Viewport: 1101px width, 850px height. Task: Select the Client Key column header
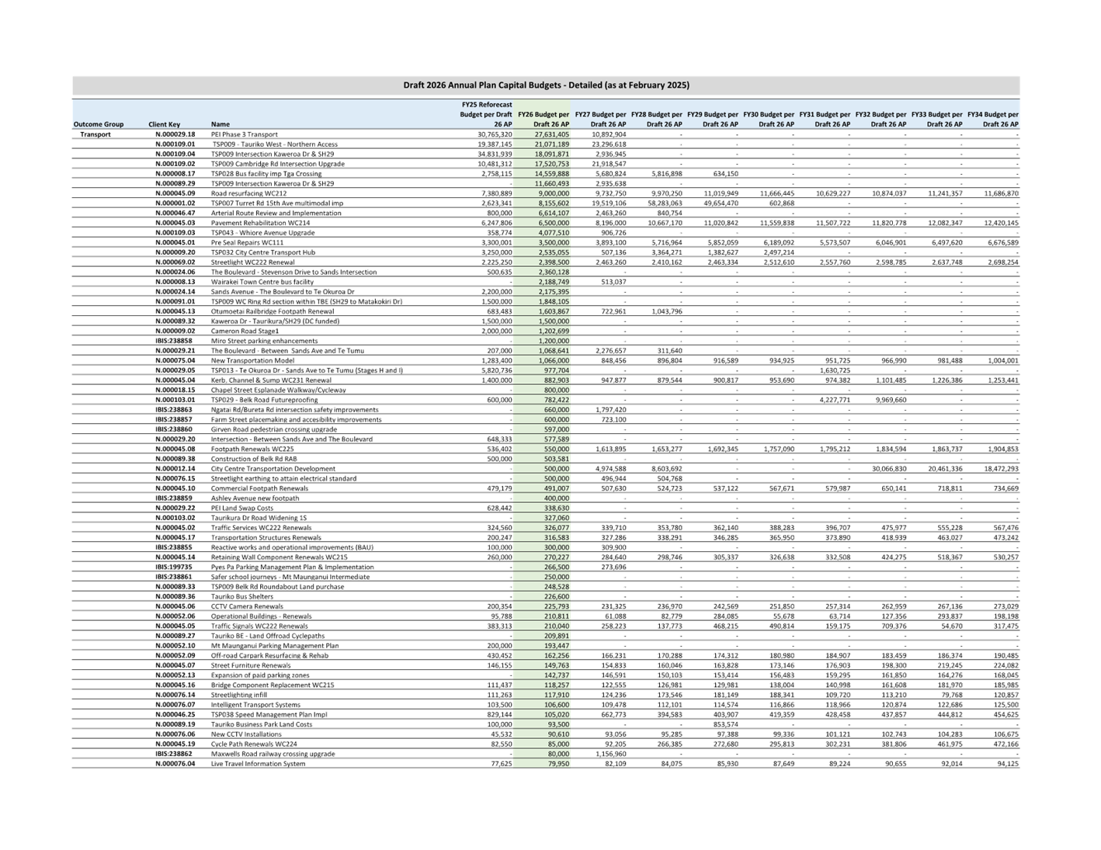164,124
